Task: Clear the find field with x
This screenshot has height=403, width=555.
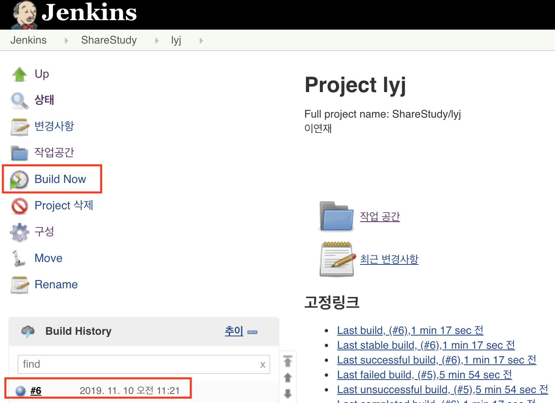Action: [263, 365]
